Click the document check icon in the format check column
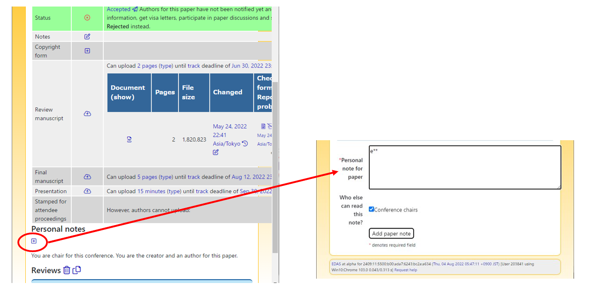This screenshot has width=591, height=300. click(x=263, y=126)
